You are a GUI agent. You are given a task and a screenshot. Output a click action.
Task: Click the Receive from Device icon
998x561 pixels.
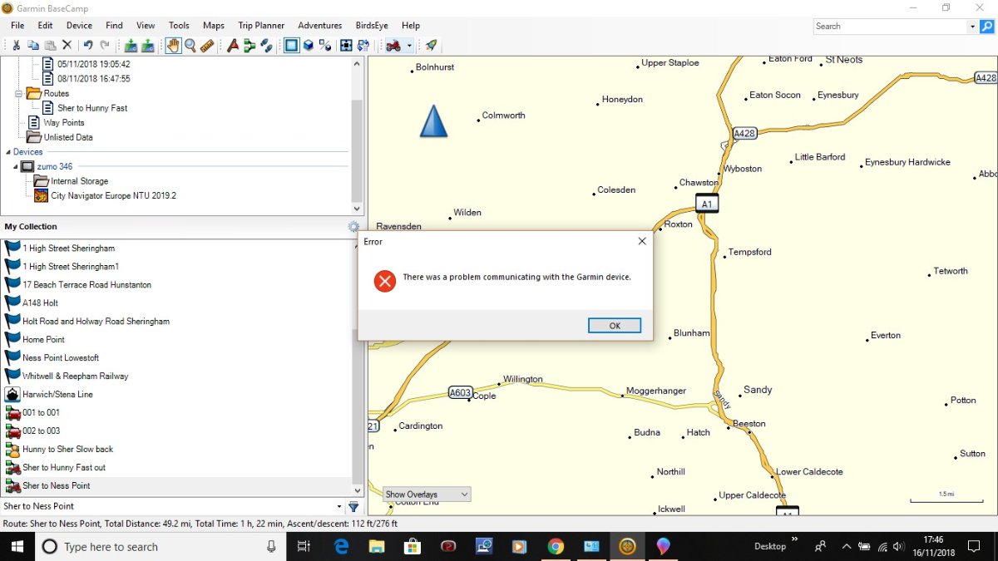[147, 46]
